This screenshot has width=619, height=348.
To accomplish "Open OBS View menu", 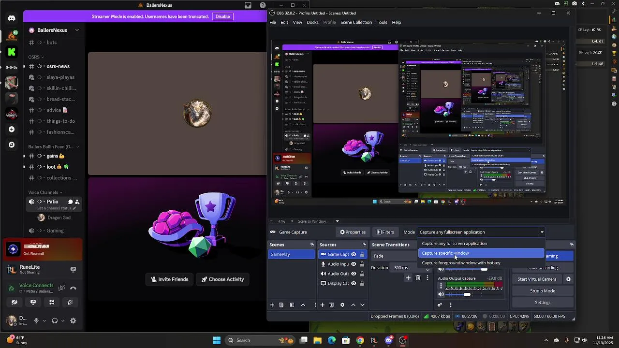I will point(297,22).
